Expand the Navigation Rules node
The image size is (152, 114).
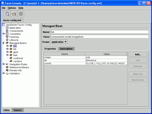[4, 64]
